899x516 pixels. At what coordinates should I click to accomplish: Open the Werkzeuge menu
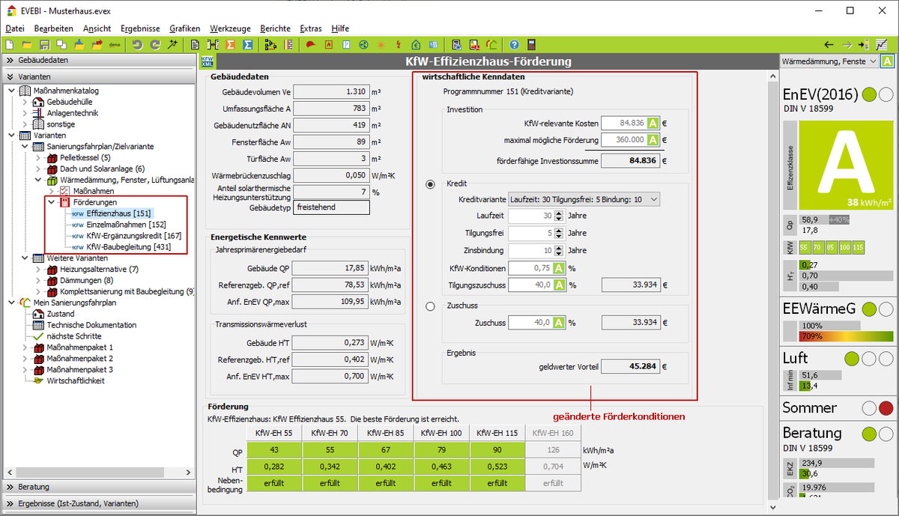point(230,28)
